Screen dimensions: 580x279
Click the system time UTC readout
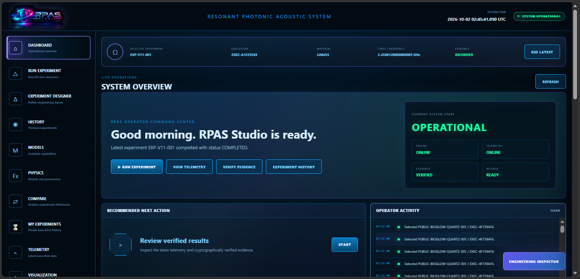476,19
